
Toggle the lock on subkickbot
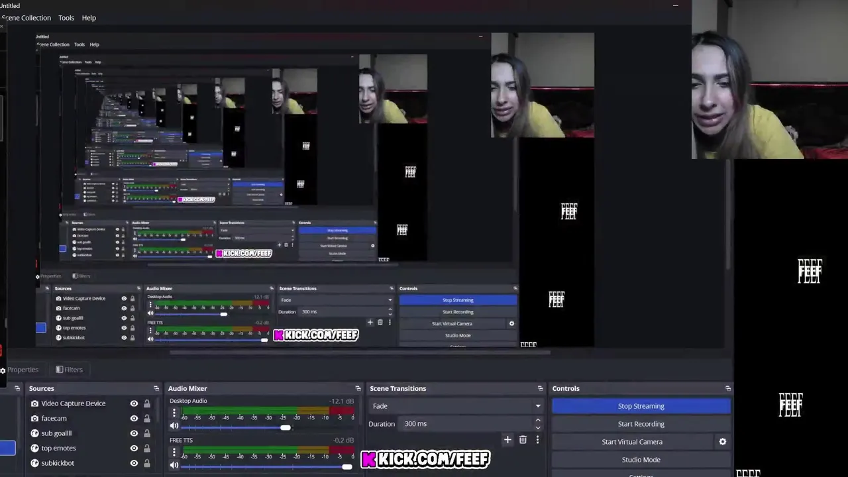pyautogui.click(x=147, y=463)
